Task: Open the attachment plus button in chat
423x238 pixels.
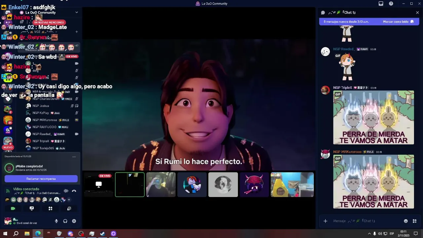Action: tap(325, 221)
